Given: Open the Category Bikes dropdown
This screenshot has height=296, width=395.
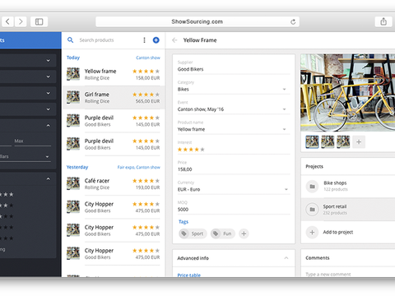Looking at the screenshot, I should pos(234,90).
